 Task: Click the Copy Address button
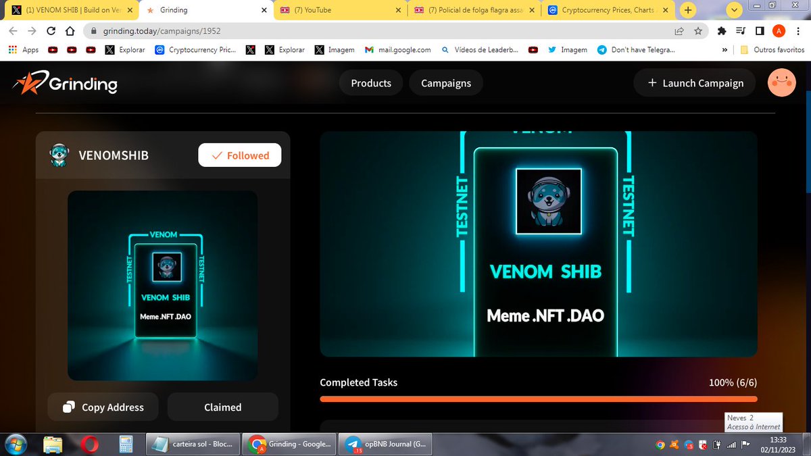coord(103,407)
